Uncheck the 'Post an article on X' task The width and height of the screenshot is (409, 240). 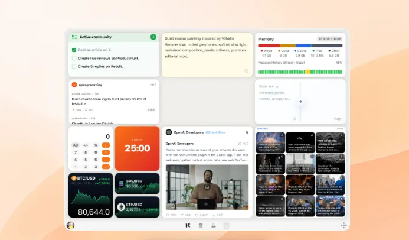click(x=74, y=50)
